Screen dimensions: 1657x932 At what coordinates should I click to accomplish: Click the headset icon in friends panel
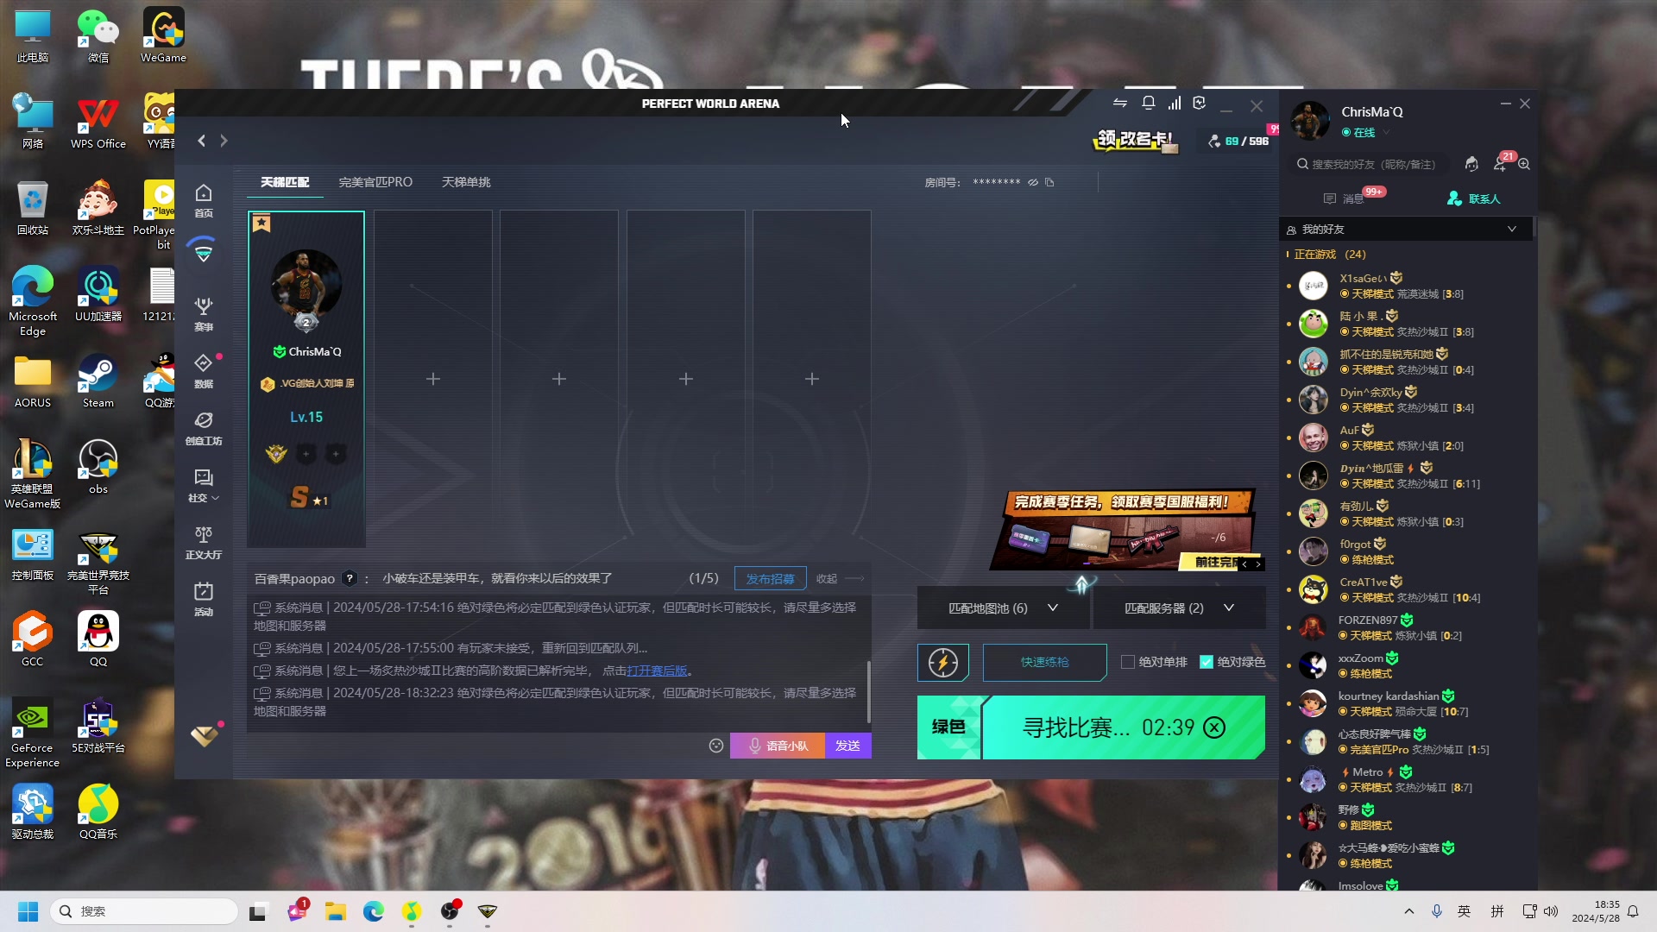1472,164
